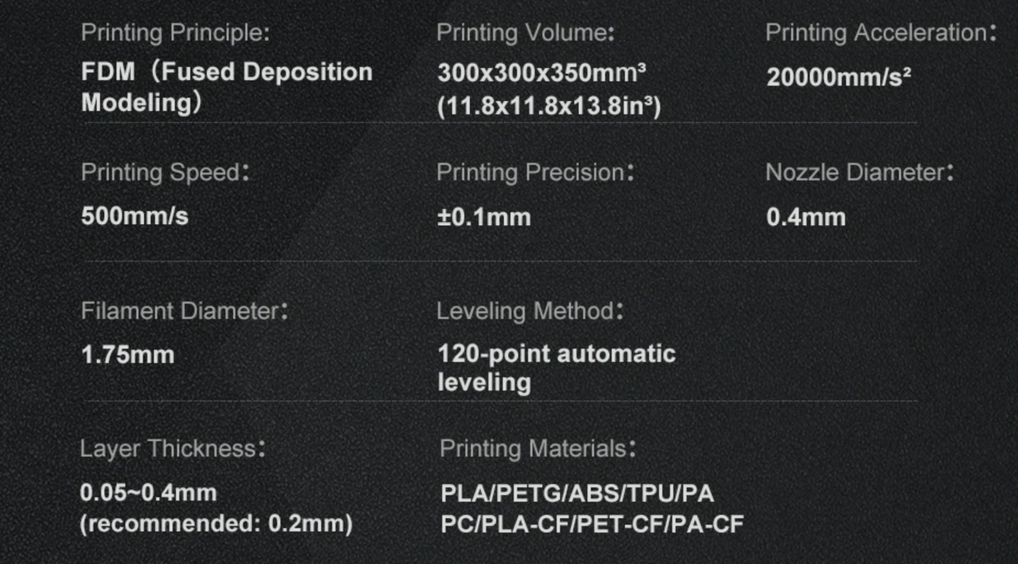Click the PLA/PETG/ABS/TPU/PA materials line

(x=577, y=493)
